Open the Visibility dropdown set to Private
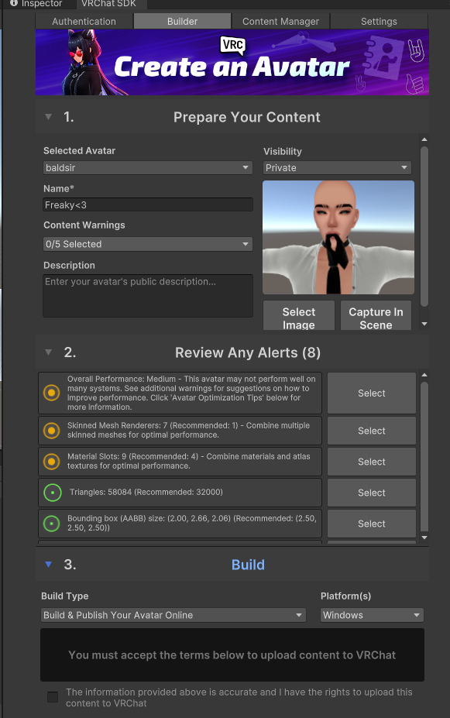The width and height of the screenshot is (450, 718). (337, 167)
